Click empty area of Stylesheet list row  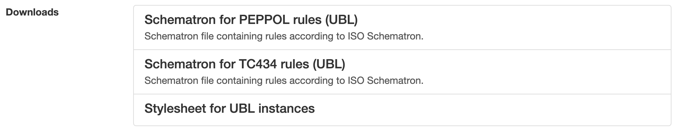[x=496, y=110]
